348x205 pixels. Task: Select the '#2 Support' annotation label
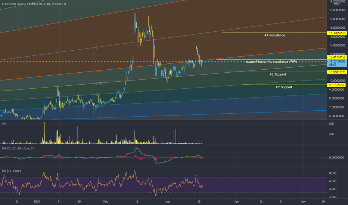tap(284, 87)
